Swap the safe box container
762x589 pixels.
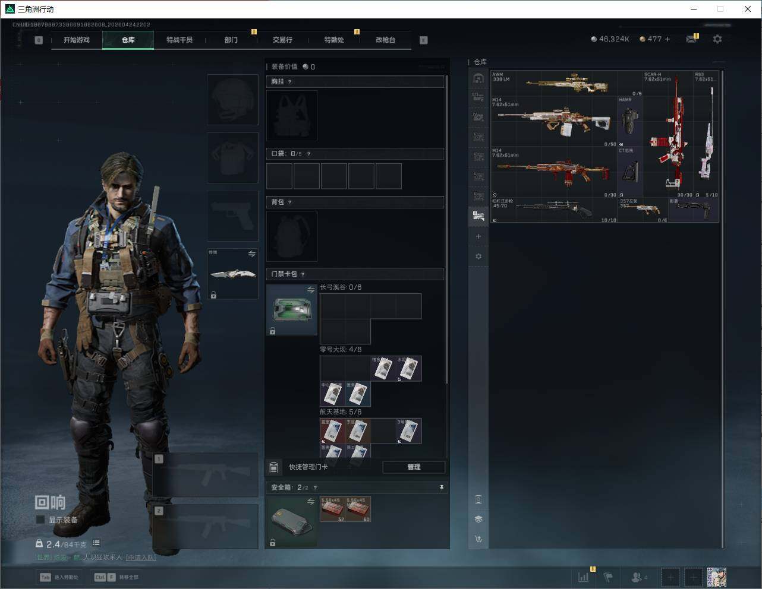click(x=311, y=502)
